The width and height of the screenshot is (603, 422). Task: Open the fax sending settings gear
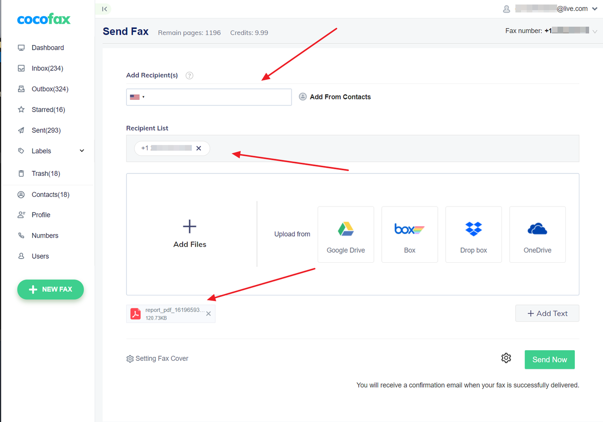[506, 358]
